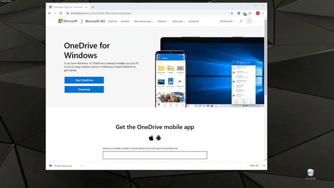Click the Microsoft logo
The height and width of the screenshot is (188, 334).
(x=68, y=21)
